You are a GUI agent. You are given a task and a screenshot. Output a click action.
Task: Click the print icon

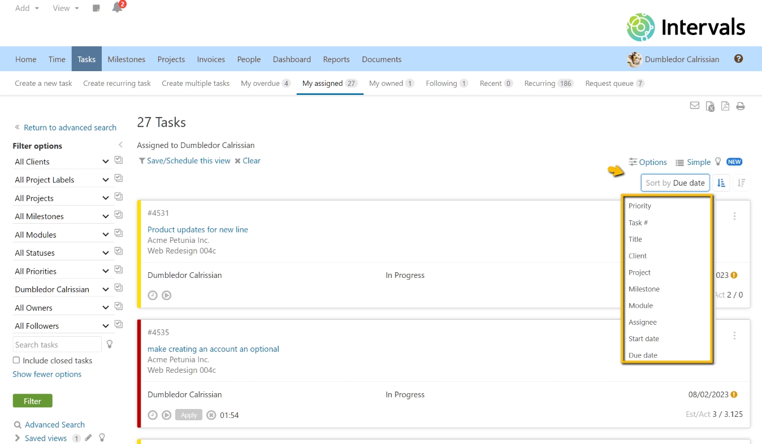coord(740,106)
